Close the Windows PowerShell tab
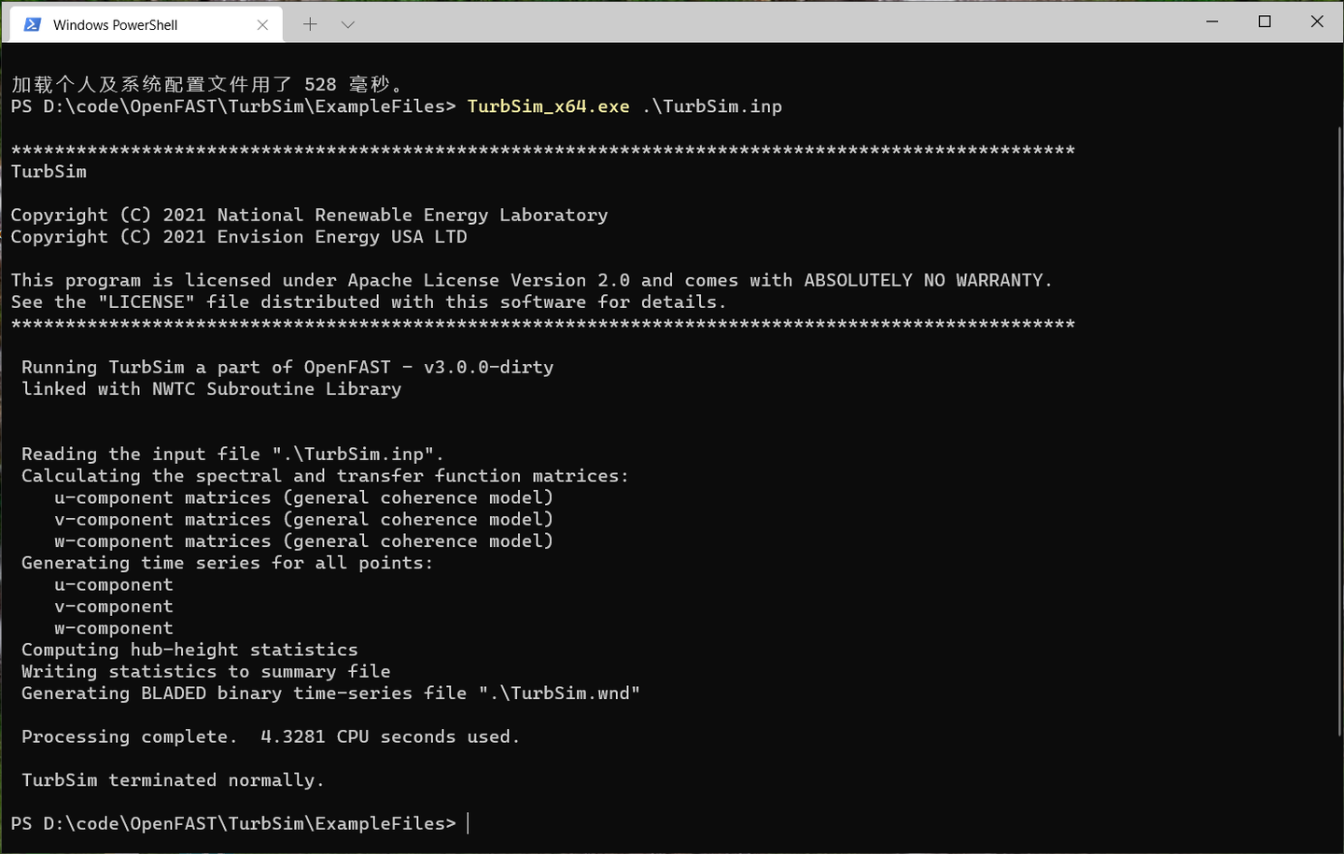This screenshot has width=1344, height=854. click(262, 25)
